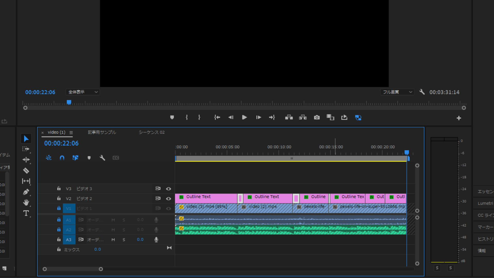This screenshot has width=494, height=278.
Task: Open the video (1) sequence panel menu
Action: (x=71, y=133)
